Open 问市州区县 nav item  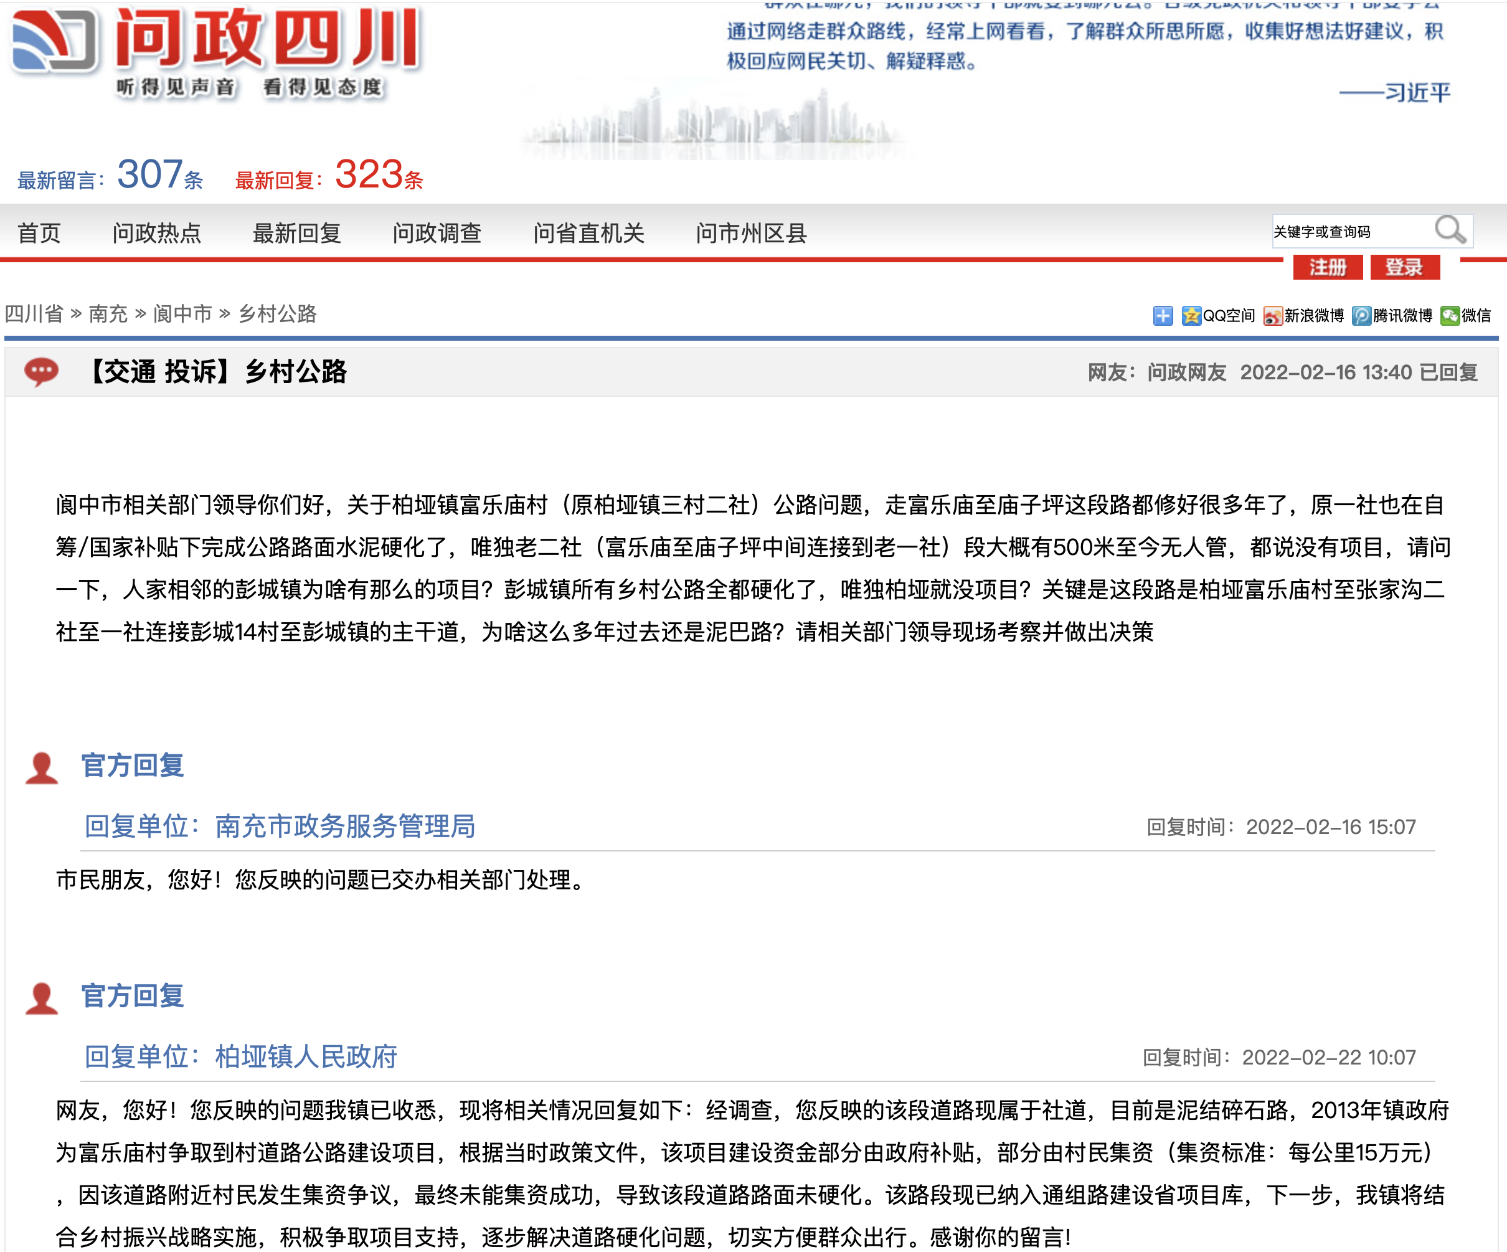coord(752,234)
